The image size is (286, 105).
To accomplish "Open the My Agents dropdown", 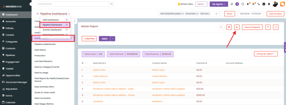I will pos(219,4).
